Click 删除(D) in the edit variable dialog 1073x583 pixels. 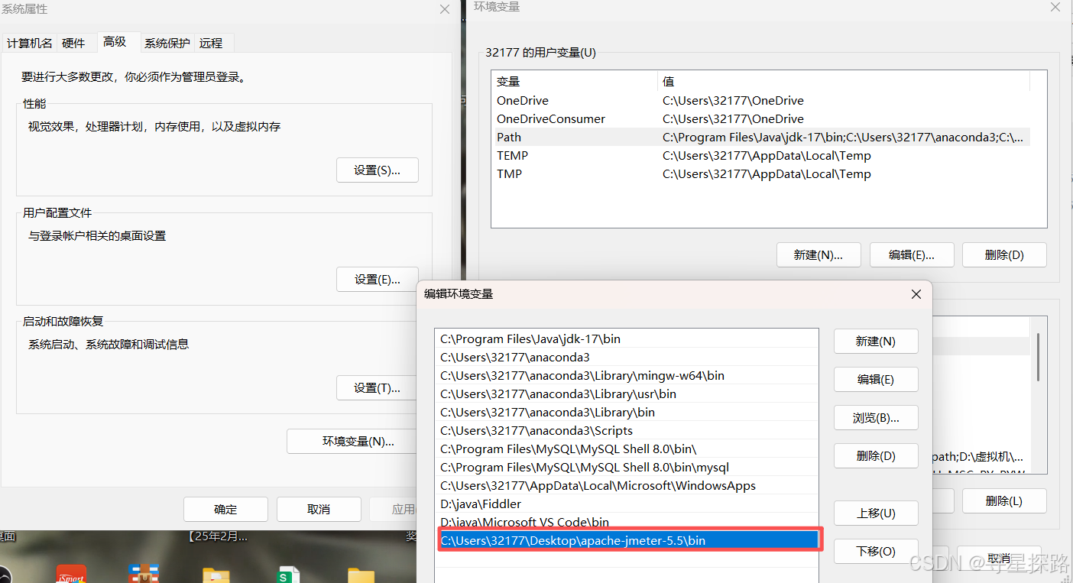coord(876,456)
